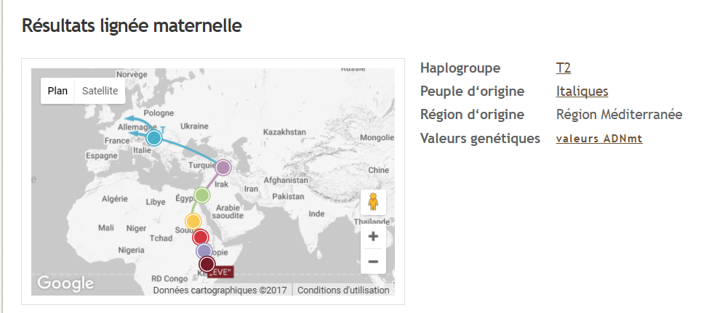
Task: Open the valeurs ADNmt link
Action: (599, 139)
